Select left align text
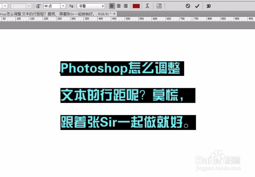Screen dimensions: 255x177 point(112,6)
